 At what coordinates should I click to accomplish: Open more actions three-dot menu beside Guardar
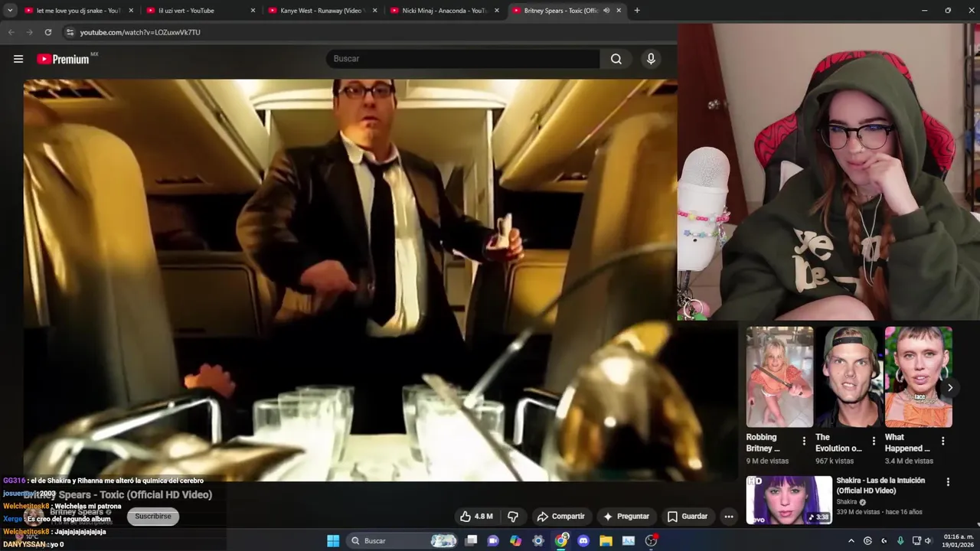click(729, 517)
